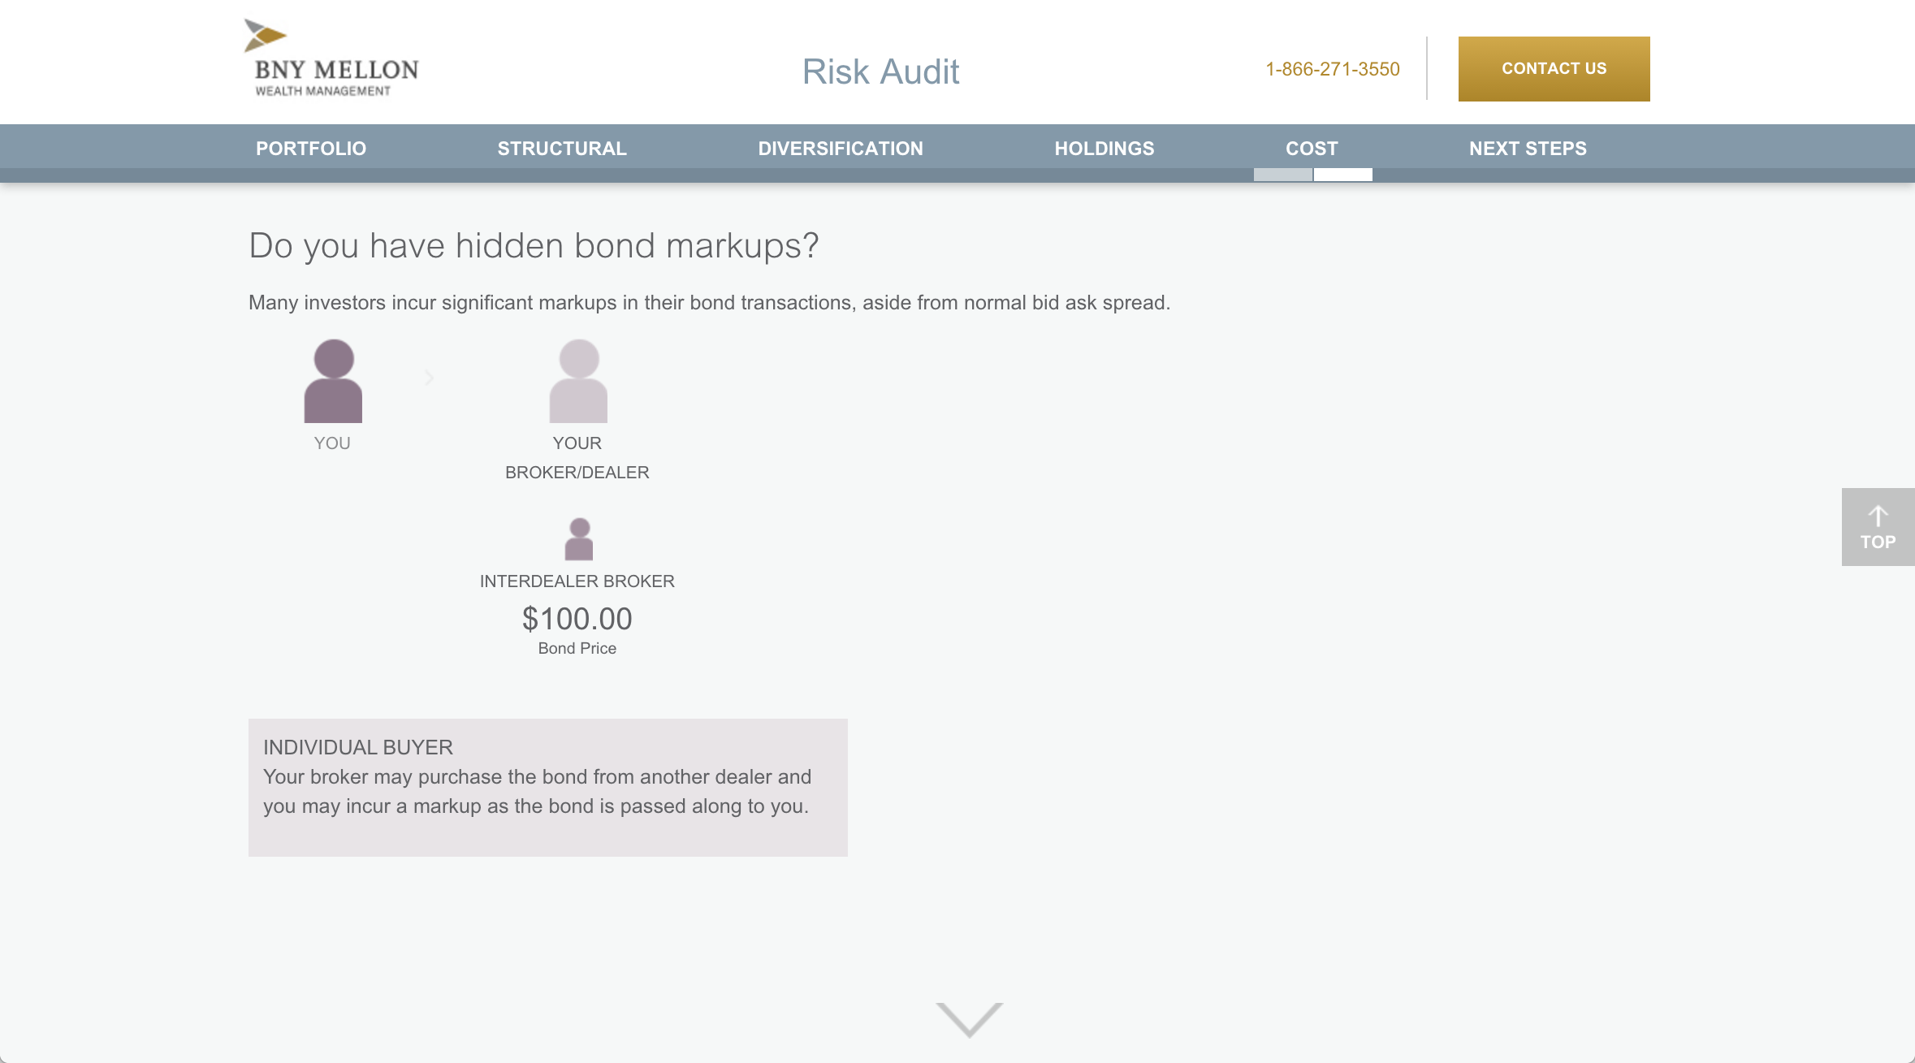The width and height of the screenshot is (1915, 1063).
Task: Click the Interdealer Broker person icon
Action: [x=579, y=539]
